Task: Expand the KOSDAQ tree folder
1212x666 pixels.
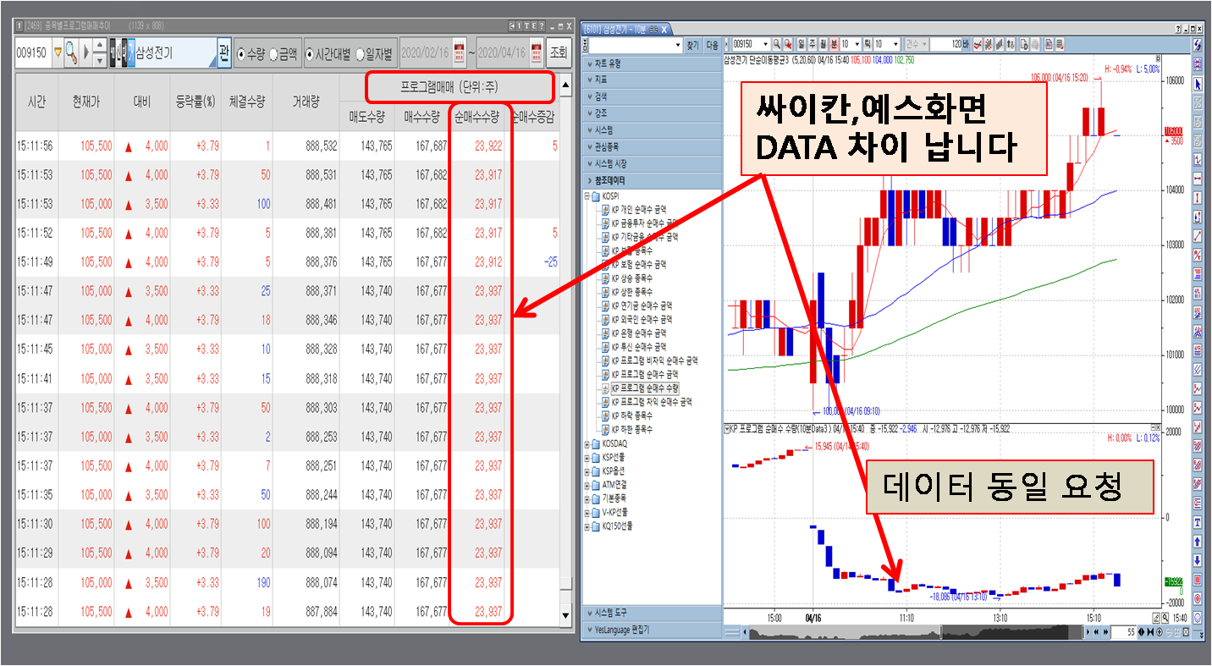Action: pyautogui.click(x=588, y=443)
